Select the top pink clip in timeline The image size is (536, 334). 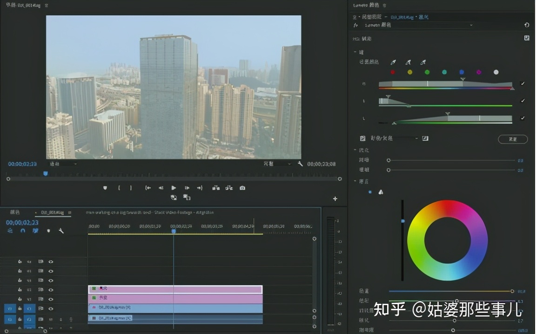pyautogui.click(x=175, y=289)
